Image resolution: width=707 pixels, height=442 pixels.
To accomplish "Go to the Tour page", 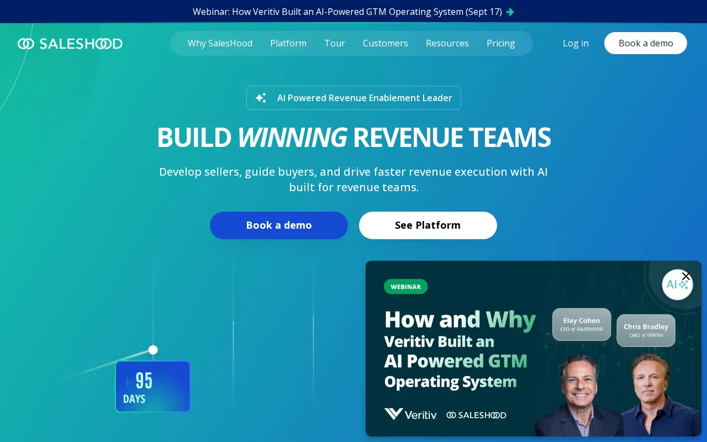I will (x=335, y=43).
